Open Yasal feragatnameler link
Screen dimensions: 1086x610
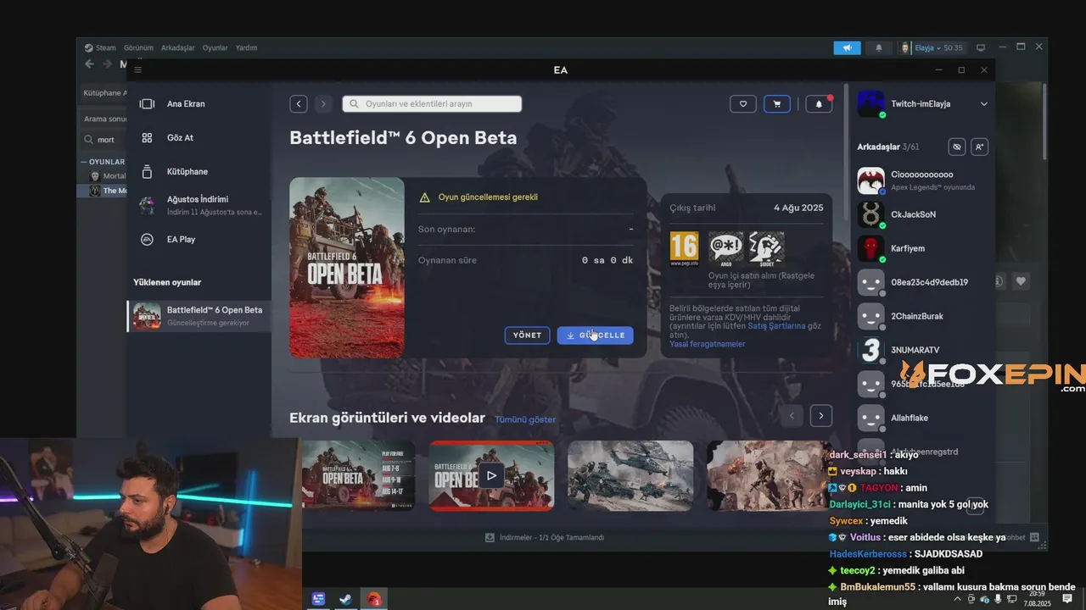708,344
